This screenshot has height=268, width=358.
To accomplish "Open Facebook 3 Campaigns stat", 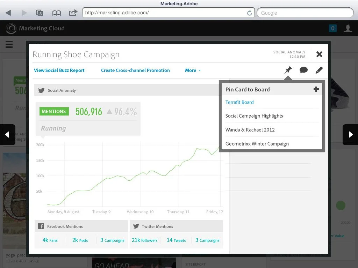I will click(112, 240).
